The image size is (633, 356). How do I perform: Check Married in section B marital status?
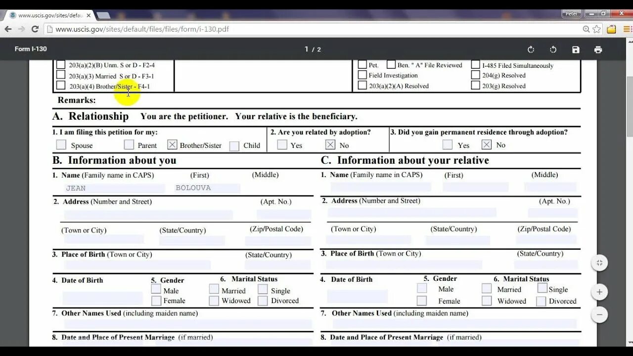point(214,289)
